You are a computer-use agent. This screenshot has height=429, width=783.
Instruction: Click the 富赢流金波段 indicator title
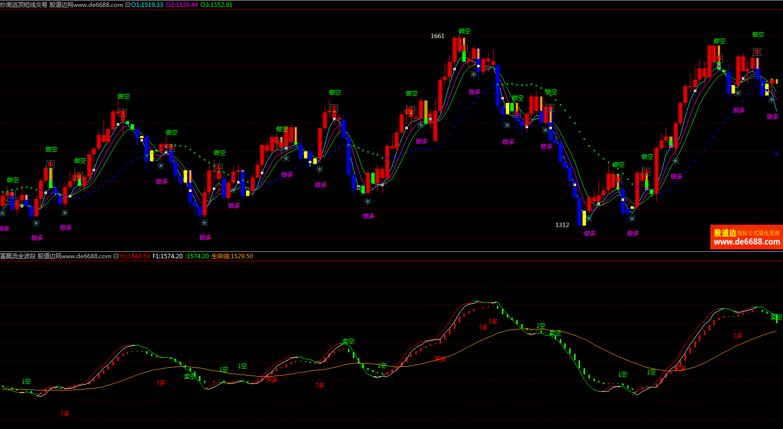point(18,256)
